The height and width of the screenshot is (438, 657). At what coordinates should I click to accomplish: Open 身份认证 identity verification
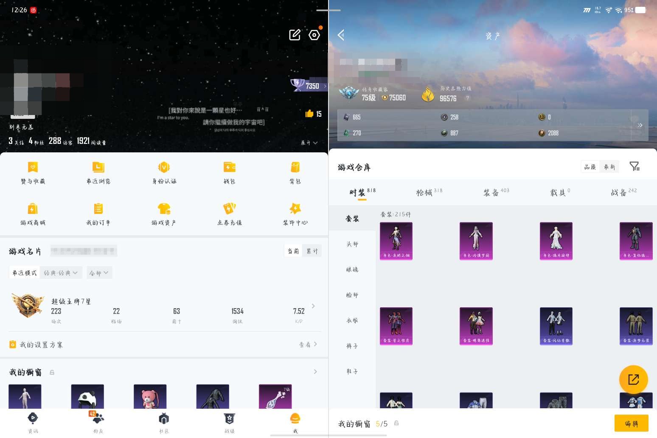tap(164, 173)
